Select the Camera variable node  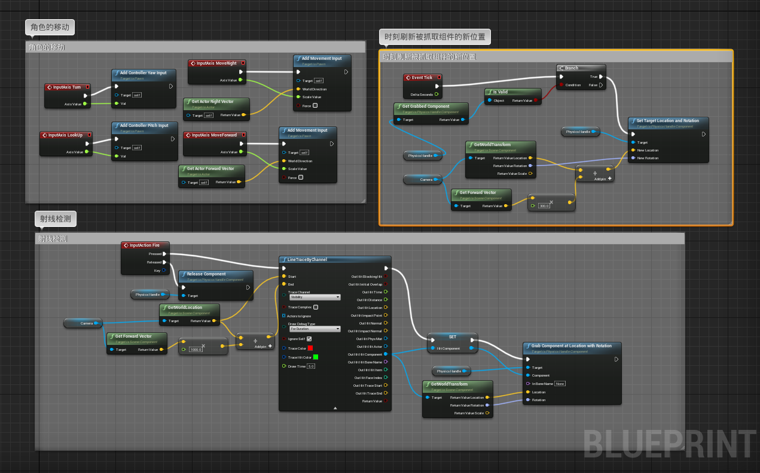[84, 323]
